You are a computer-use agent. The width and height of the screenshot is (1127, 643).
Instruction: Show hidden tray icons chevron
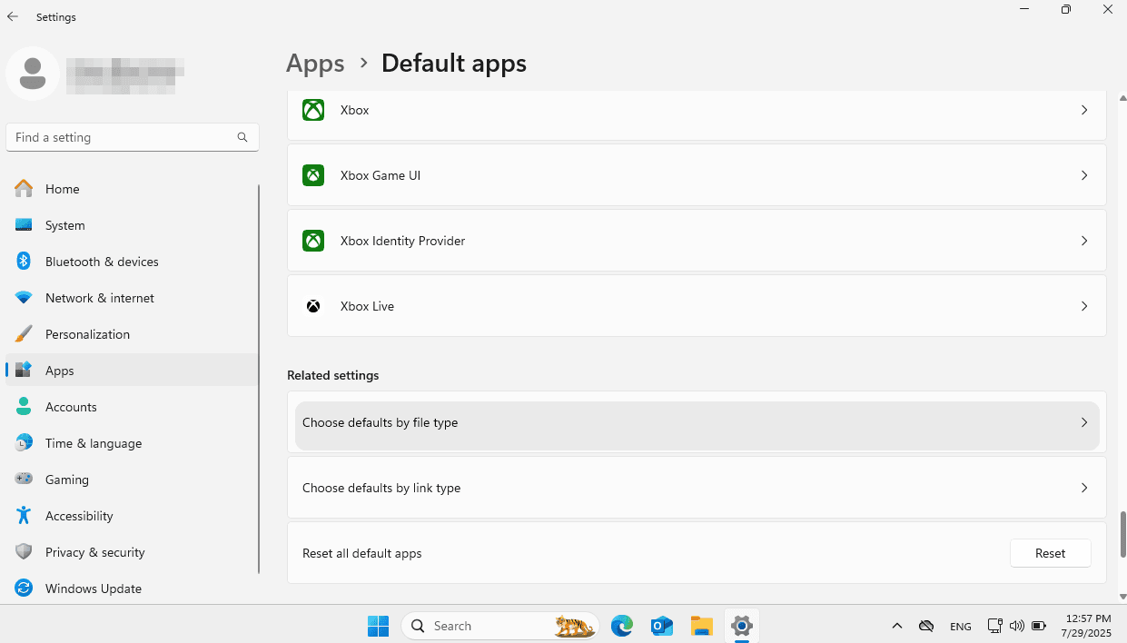897,626
